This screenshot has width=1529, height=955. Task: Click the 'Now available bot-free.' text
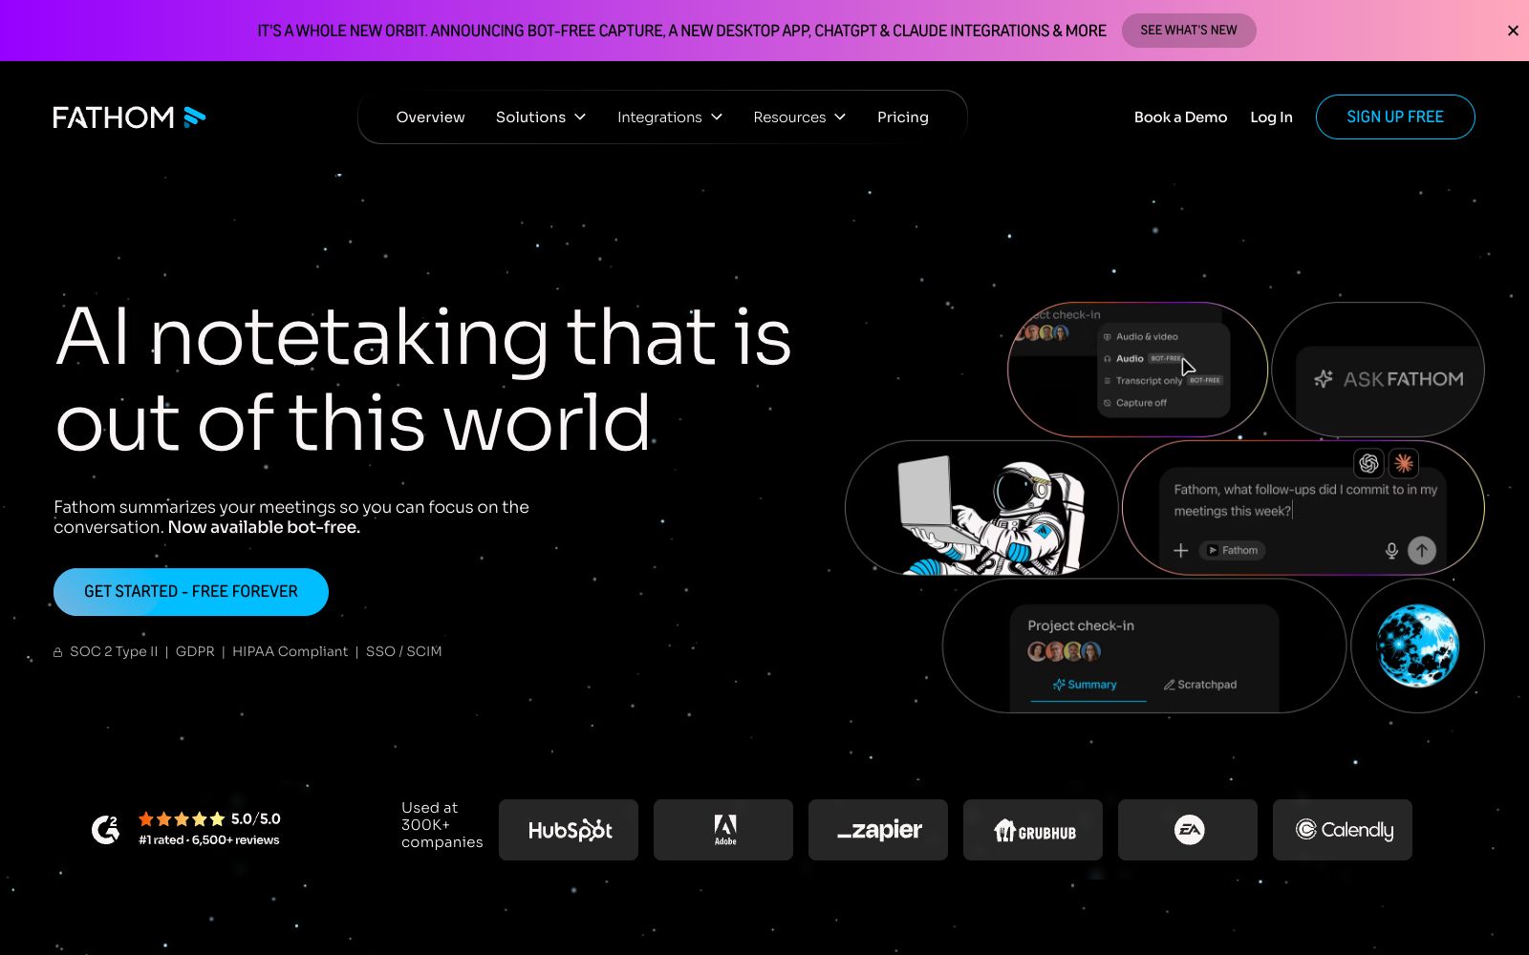pyautogui.click(x=264, y=527)
